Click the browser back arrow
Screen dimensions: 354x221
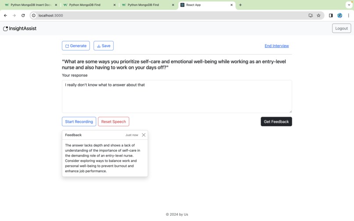5,15
